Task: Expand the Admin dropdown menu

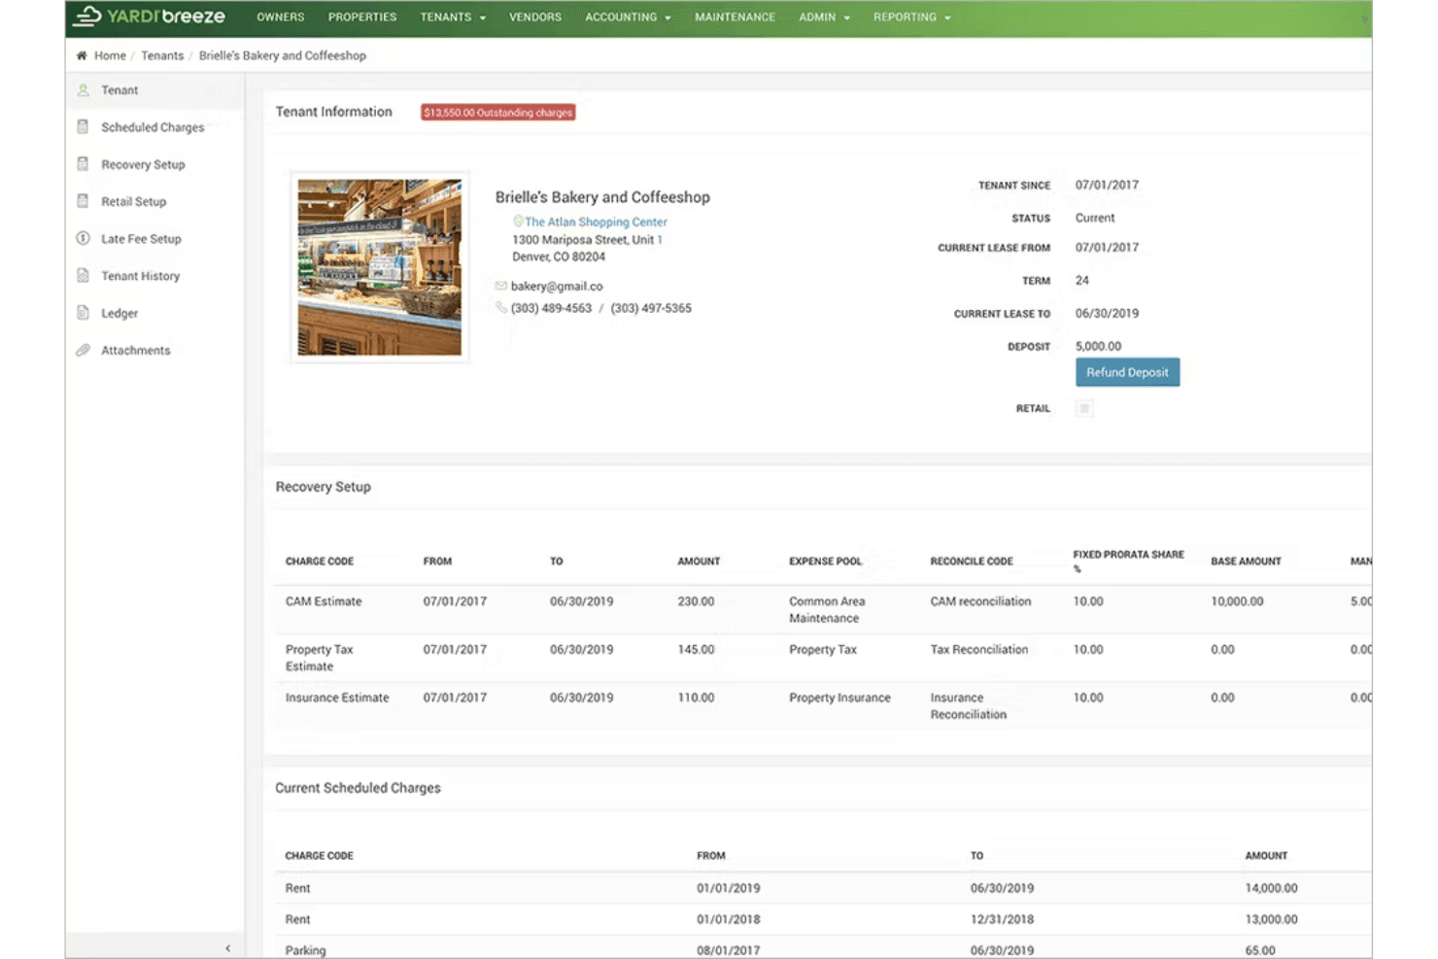Action: pyautogui.click(x=824, y=17)
